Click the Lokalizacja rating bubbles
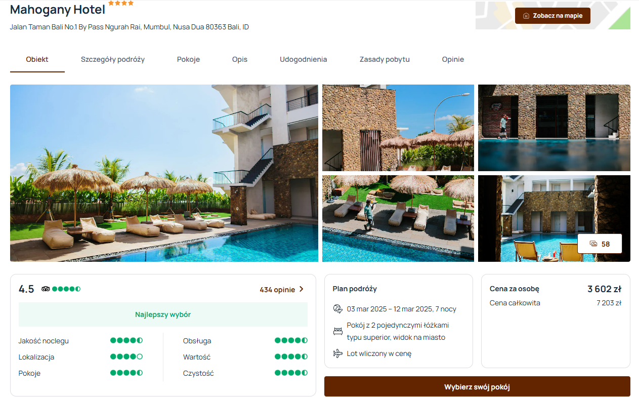639x397 pixels. coord(126,357)
